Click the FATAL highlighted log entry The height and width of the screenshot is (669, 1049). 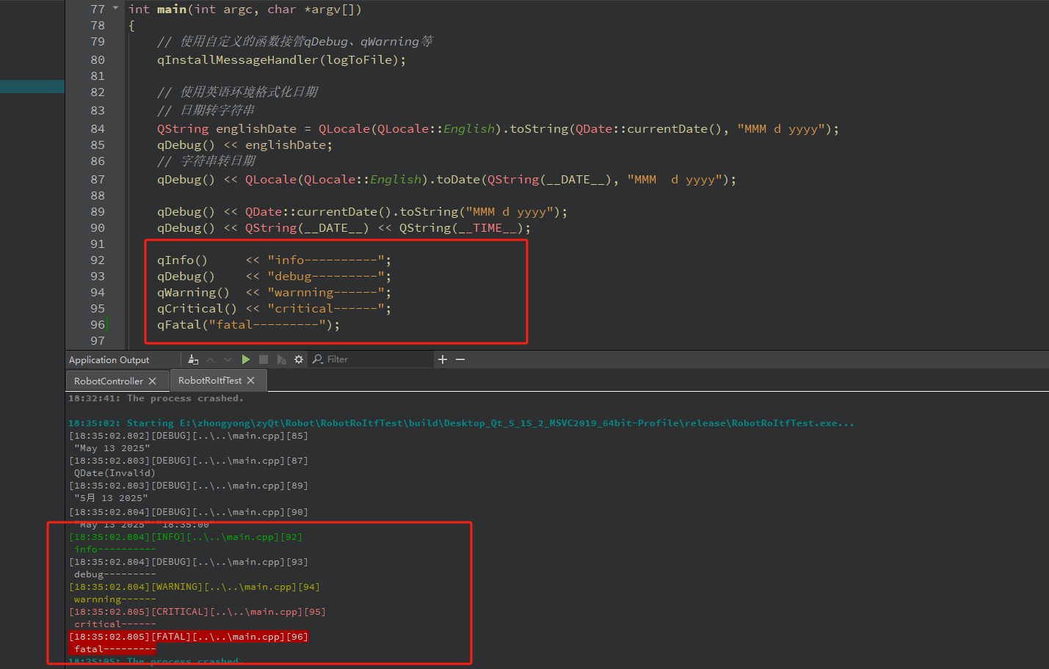[x=187, y=636]
